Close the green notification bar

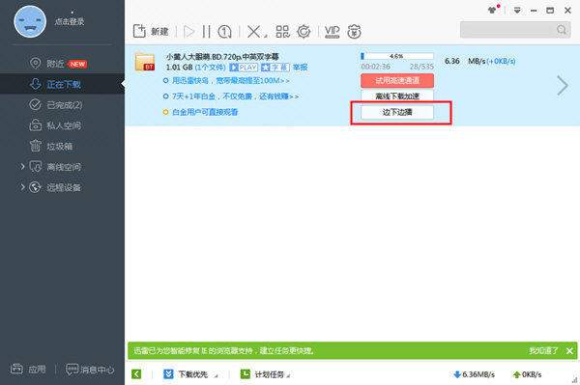tap(569, 351)
